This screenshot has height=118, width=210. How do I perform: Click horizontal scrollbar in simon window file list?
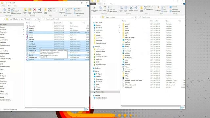click(x=152, y=106)
